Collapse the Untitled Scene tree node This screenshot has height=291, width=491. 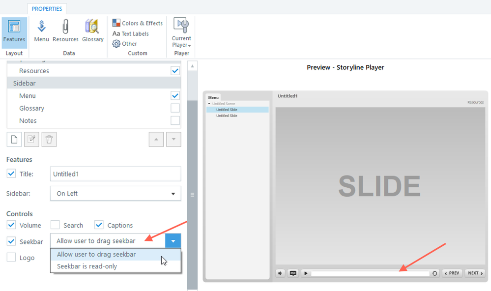pyautogui.click(x=209, y=104)
